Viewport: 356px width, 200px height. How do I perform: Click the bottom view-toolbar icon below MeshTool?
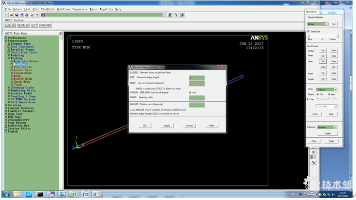313,163
